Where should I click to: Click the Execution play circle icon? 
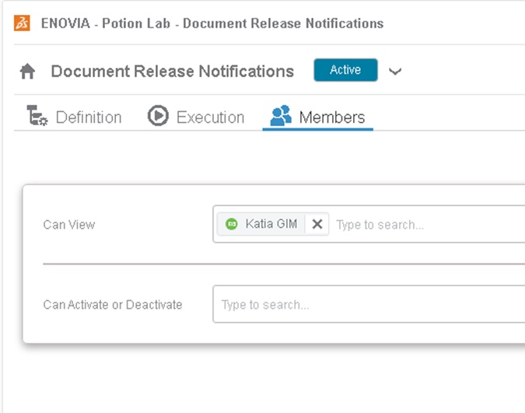[x=158, y=117]
